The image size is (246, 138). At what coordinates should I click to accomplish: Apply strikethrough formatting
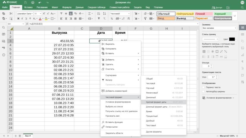30,19
